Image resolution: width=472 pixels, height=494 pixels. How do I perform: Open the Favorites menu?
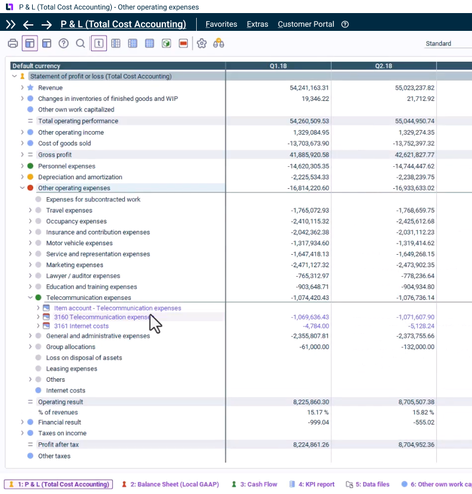click(x=221, y=24)
